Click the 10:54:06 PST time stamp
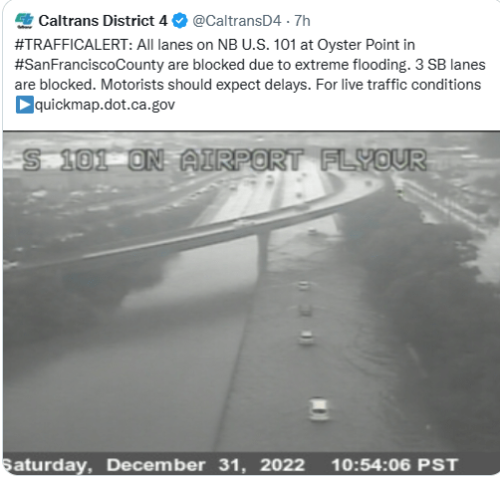This screenshot has width=500, height=477. [x=394, y=465]
